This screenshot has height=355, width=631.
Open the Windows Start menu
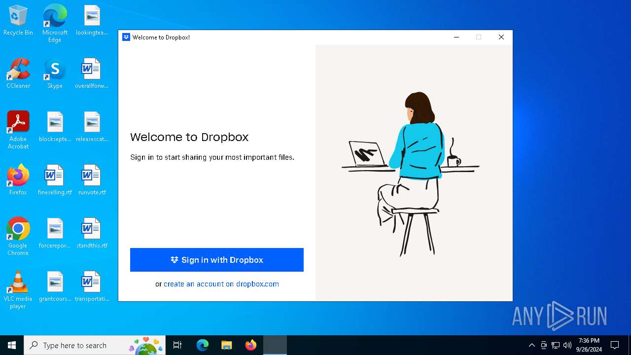[12, 345]
